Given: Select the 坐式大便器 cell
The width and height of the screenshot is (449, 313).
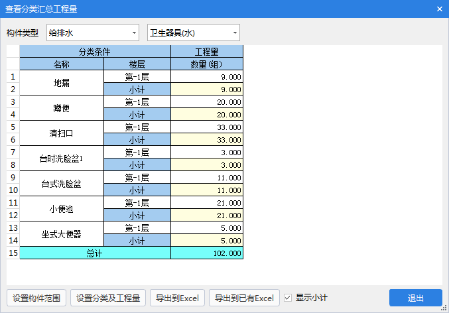Looking at the screenshot, I should [62, 234].
